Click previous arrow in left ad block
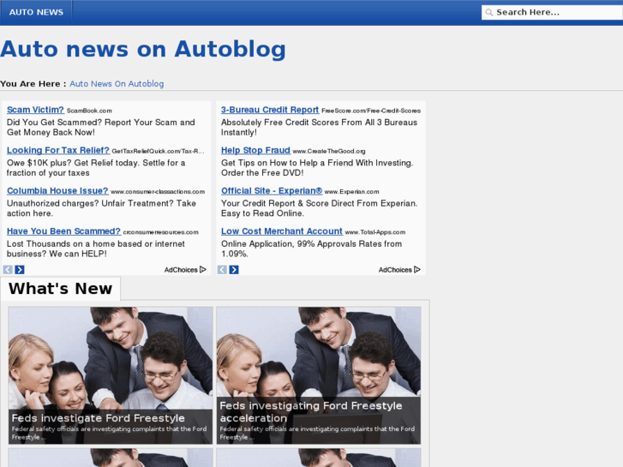 click(8, 270)
